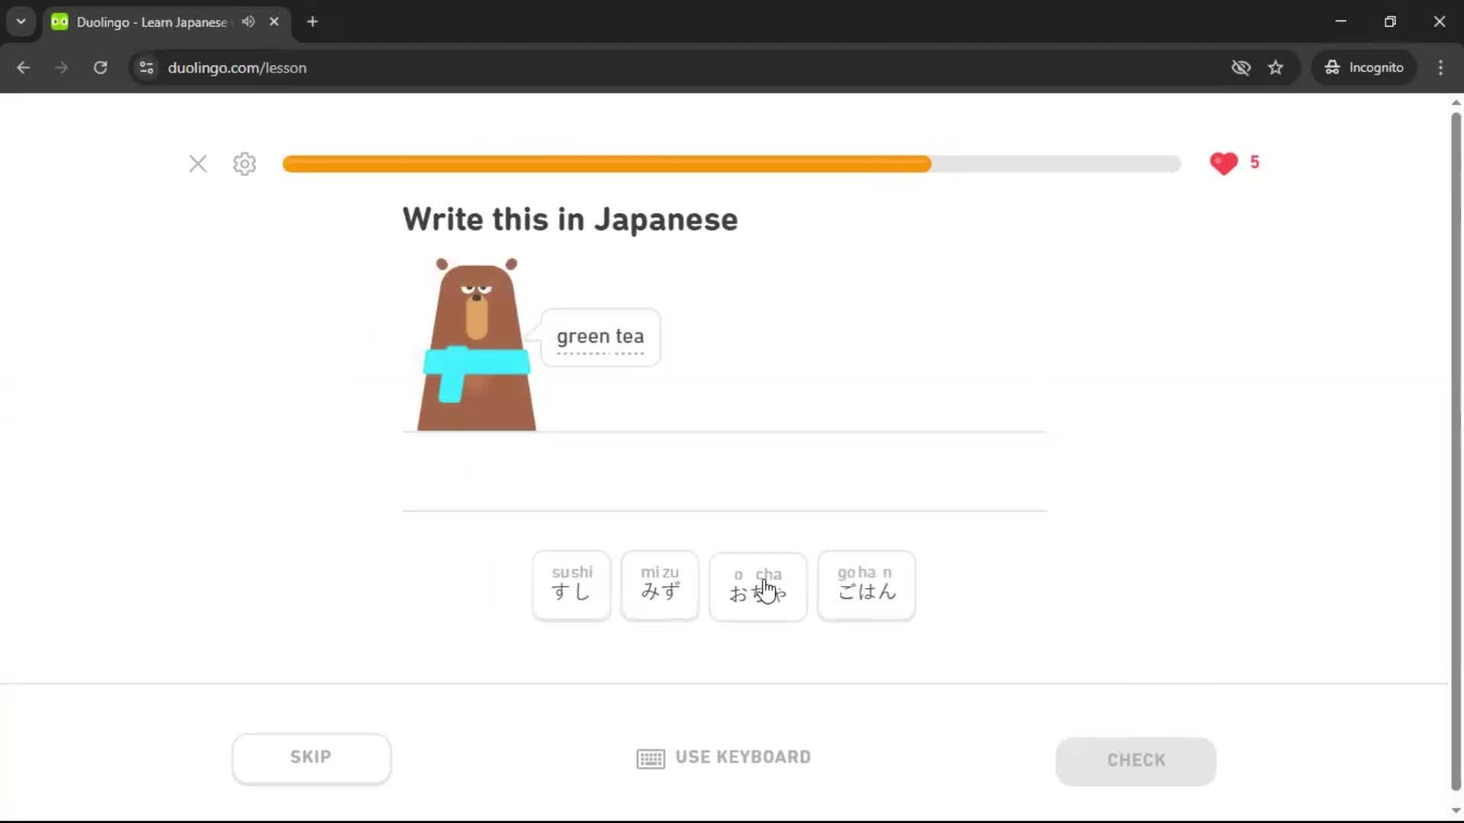Image resolution: width=1464 pixels, height=823 pixels.
Task: Open the lesson settings gear
Action: (x=243, y=164)
